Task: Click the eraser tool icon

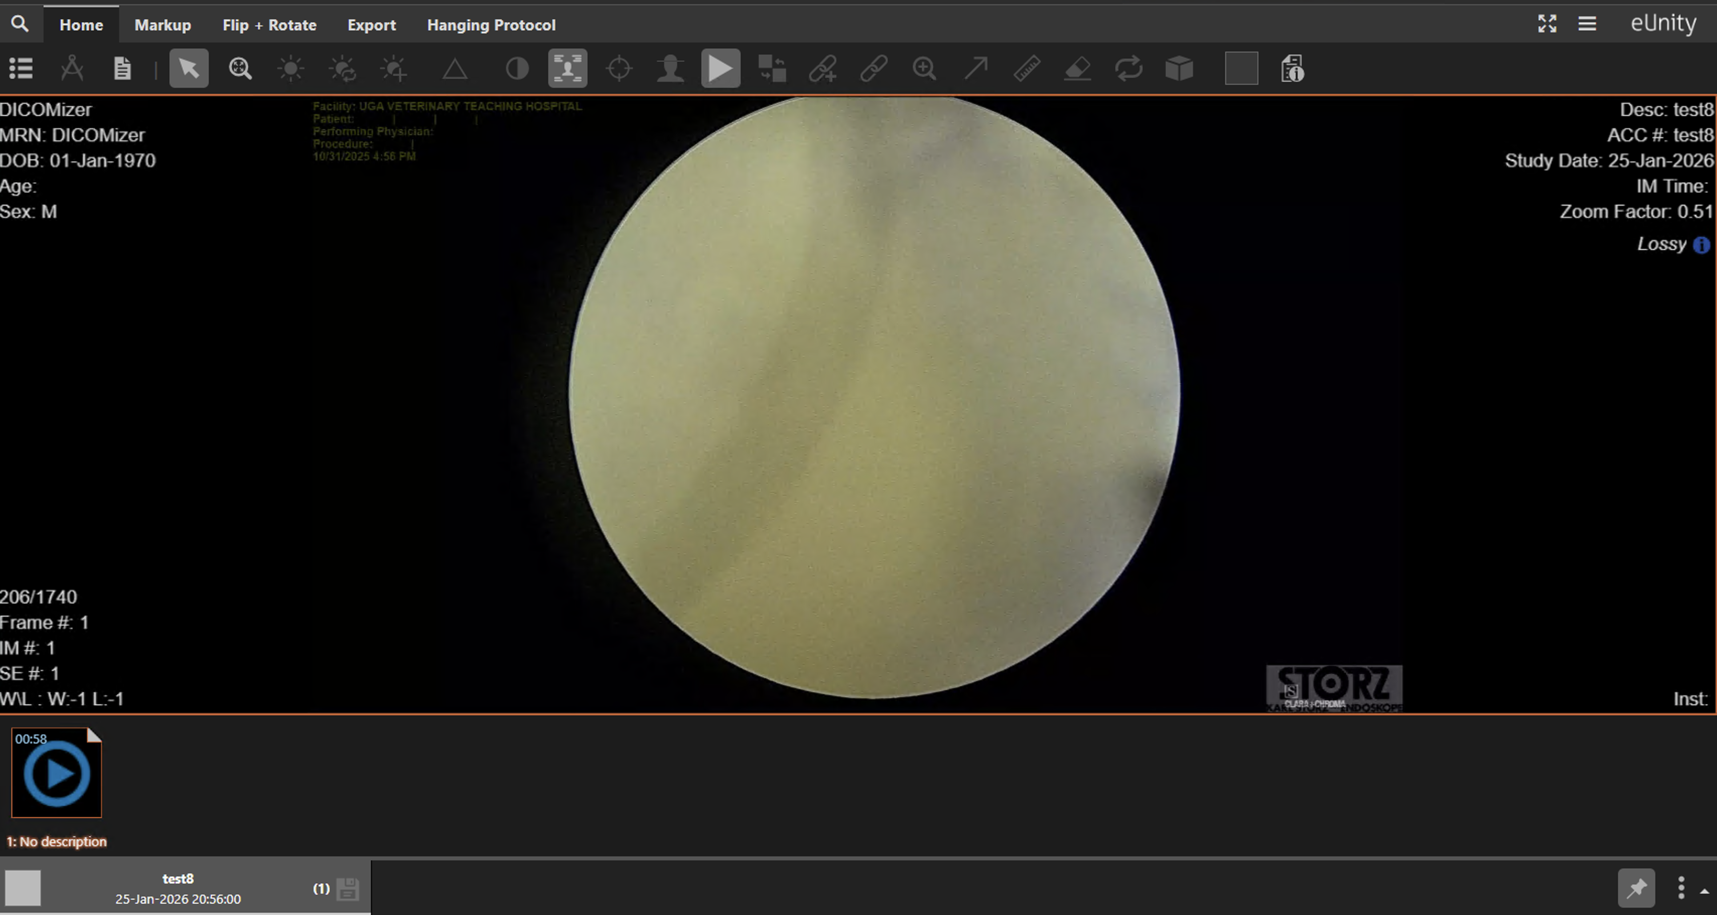Action: point(1077,68)
